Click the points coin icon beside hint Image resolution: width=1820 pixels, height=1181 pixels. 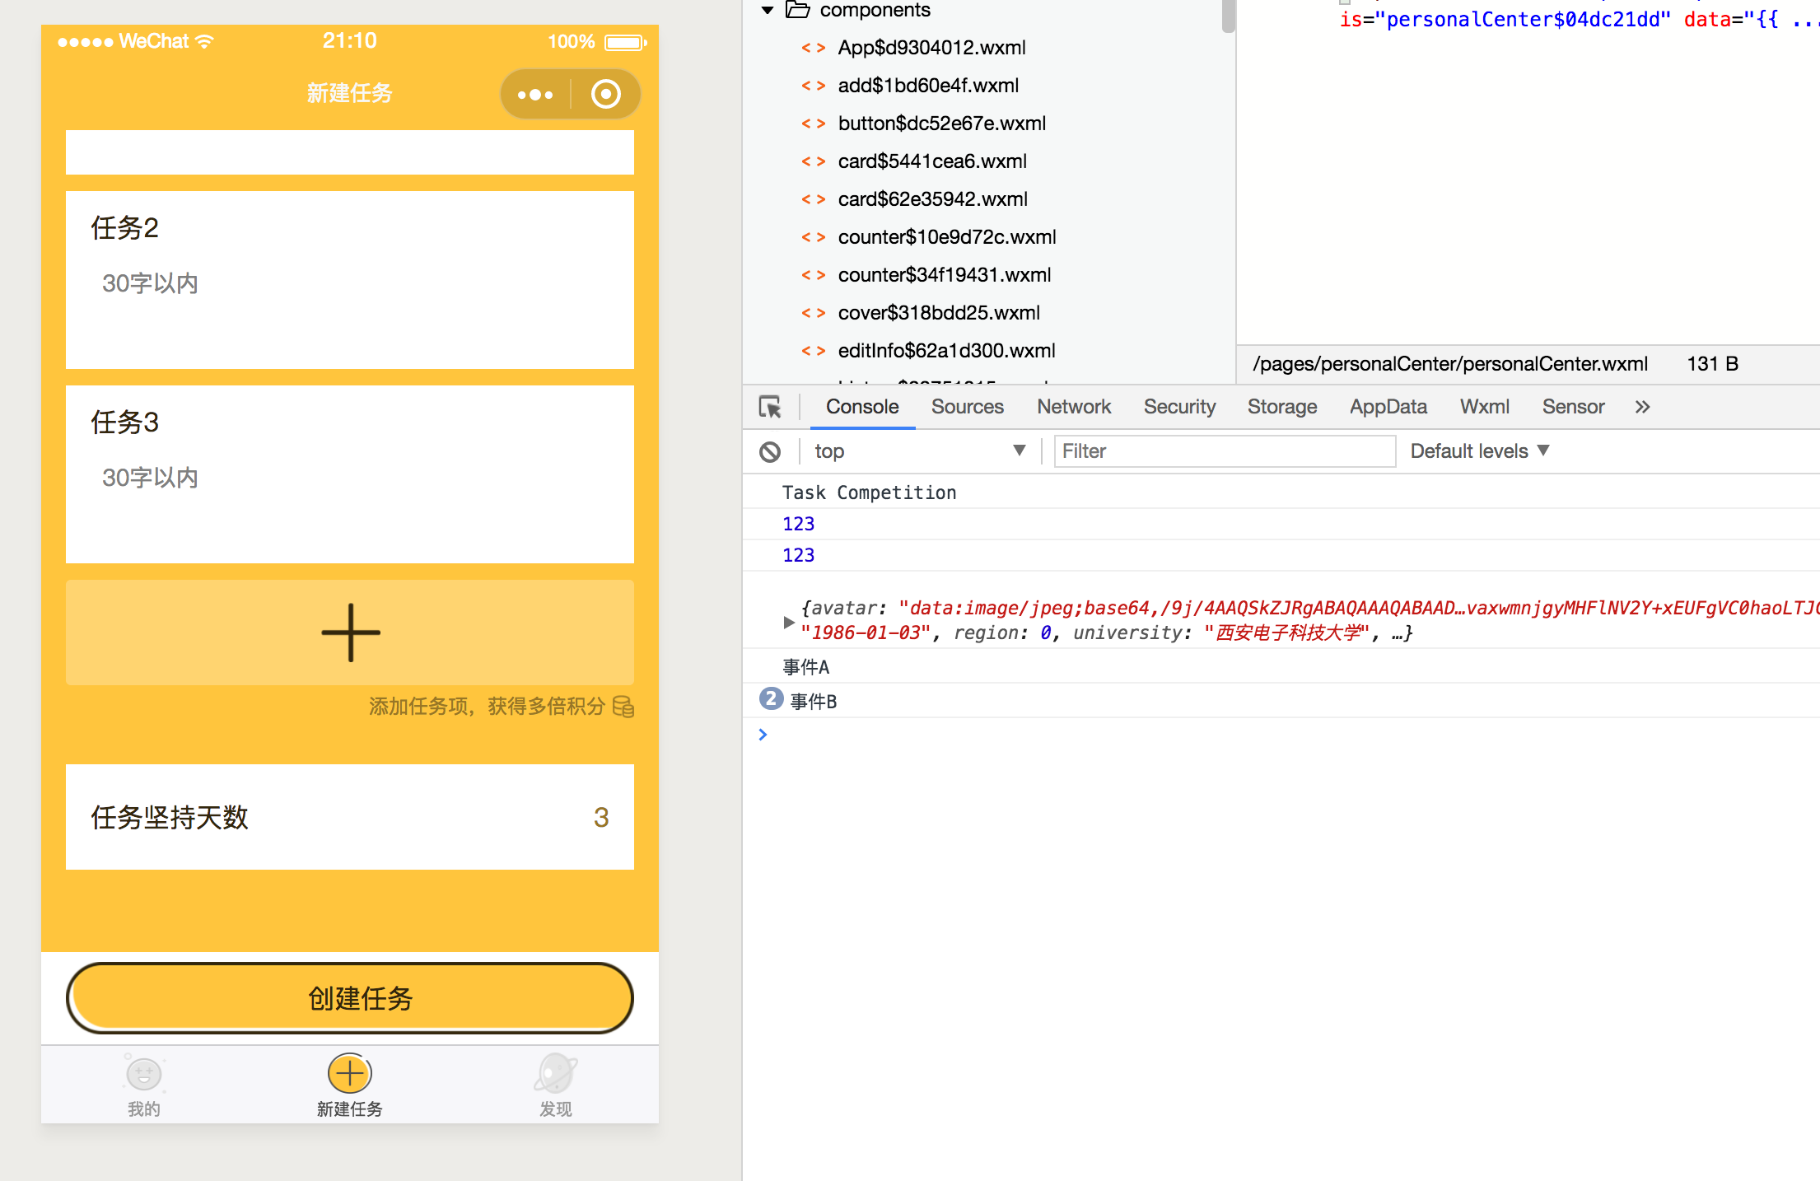point(624,707)
